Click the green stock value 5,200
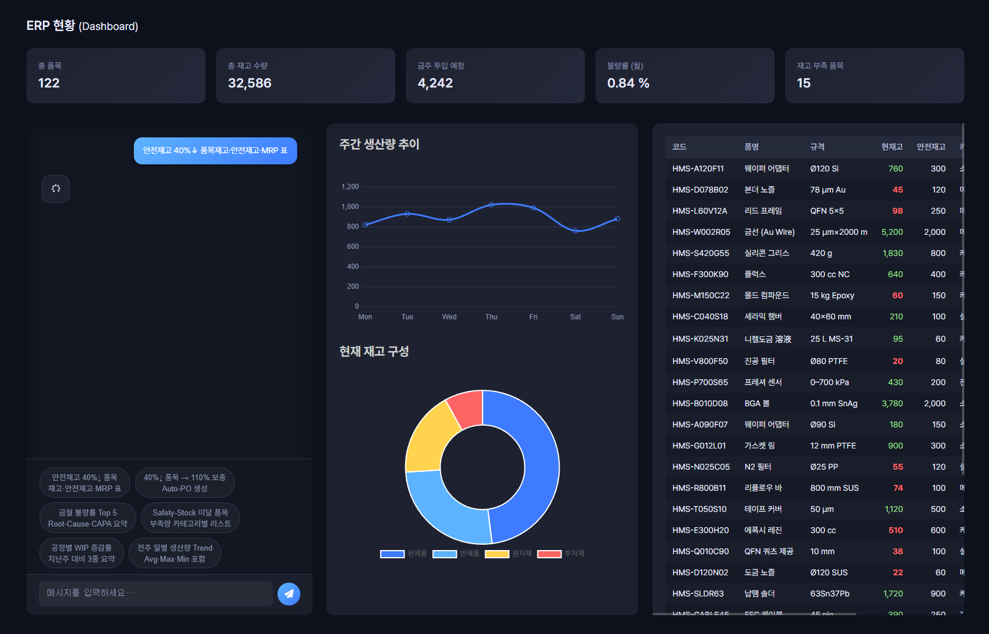Screen dimensions: 989x634 pyautogui.click(x=892, y=232)
